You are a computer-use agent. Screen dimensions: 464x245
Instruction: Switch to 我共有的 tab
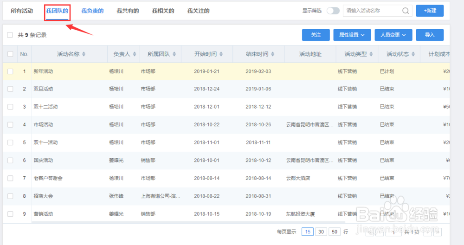[x=128, y=11]
